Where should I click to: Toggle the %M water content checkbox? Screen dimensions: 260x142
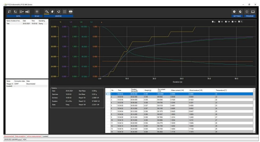point(226,22)
